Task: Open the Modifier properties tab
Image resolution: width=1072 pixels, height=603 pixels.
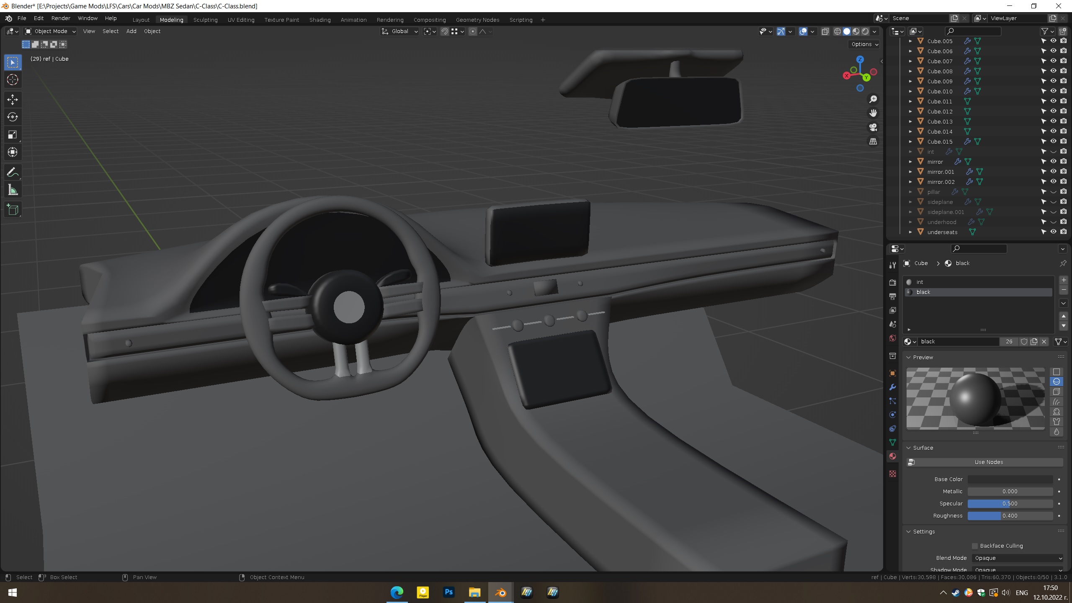Action: pos(893,387)
